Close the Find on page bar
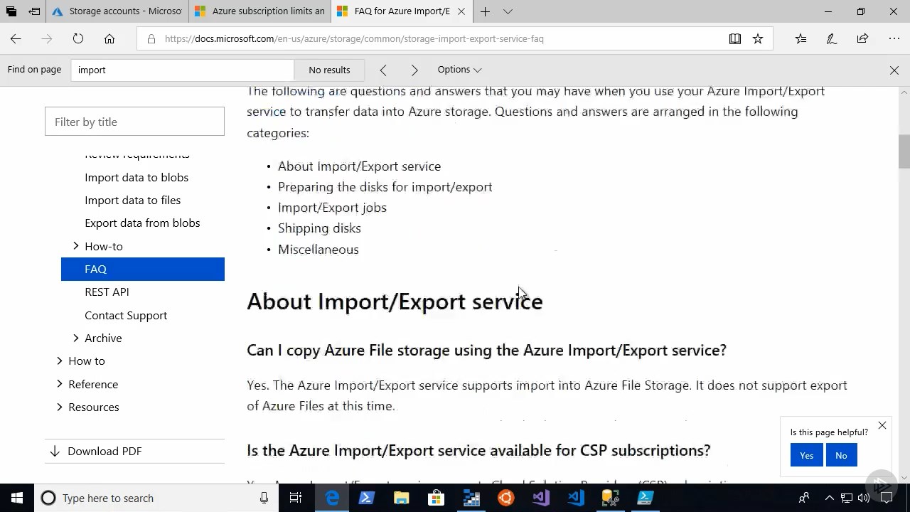 click(x=894, y=70)
